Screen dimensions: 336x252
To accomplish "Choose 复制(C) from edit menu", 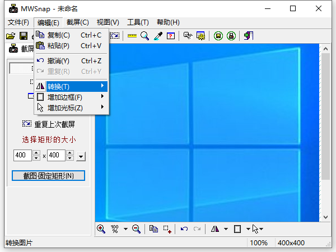I will pyautogui.click(x=72, y=35).
